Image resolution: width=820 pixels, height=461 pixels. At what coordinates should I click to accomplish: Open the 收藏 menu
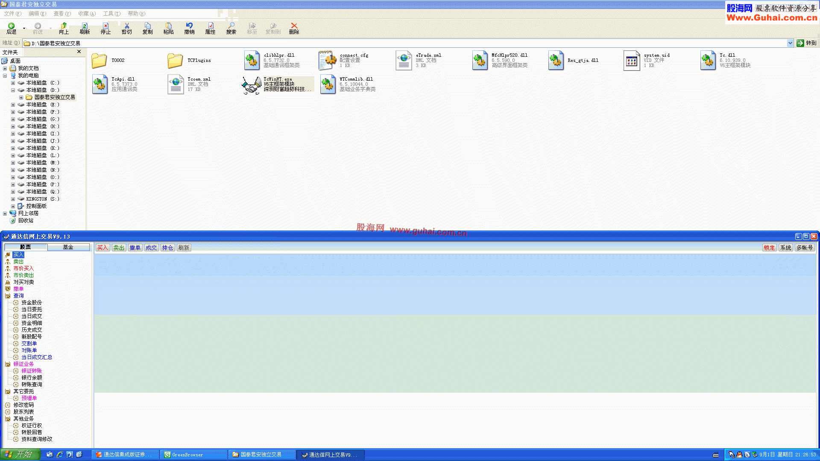[87, 14]
